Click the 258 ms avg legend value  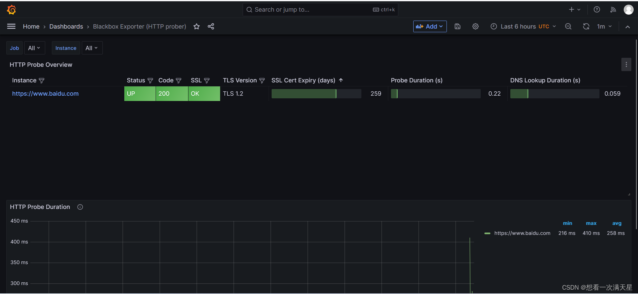616,233
